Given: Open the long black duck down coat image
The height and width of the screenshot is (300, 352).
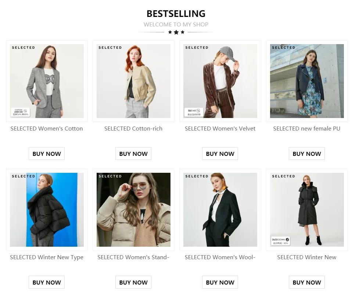Looking at the screenshot, I should 307,210.
